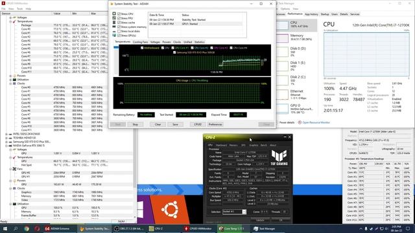Expand the TOSHIBA HDWD130 drive node
This screenshot has height=233, width=415.
coord(6,138)
